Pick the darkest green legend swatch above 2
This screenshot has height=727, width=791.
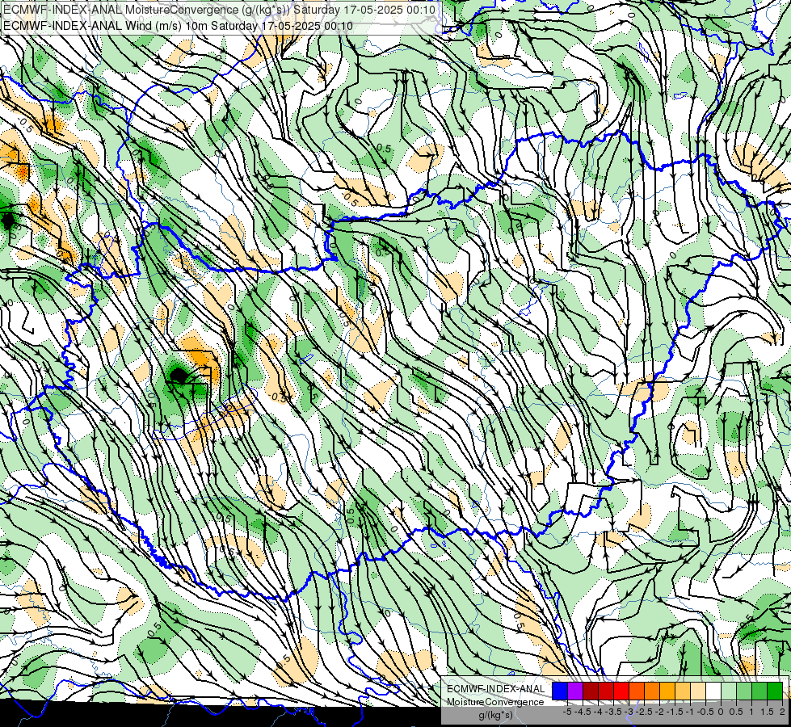(776, 691)
